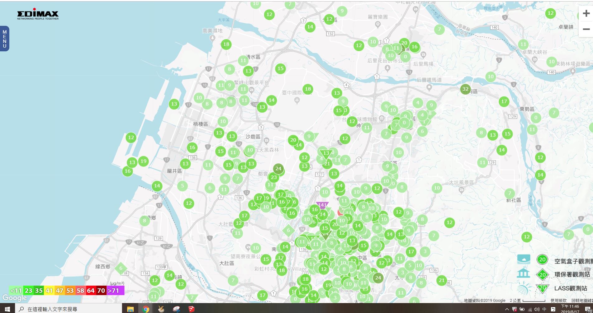Click the 53 orange scale swatch
Screen dimensions: 593x313
[70, 291]
